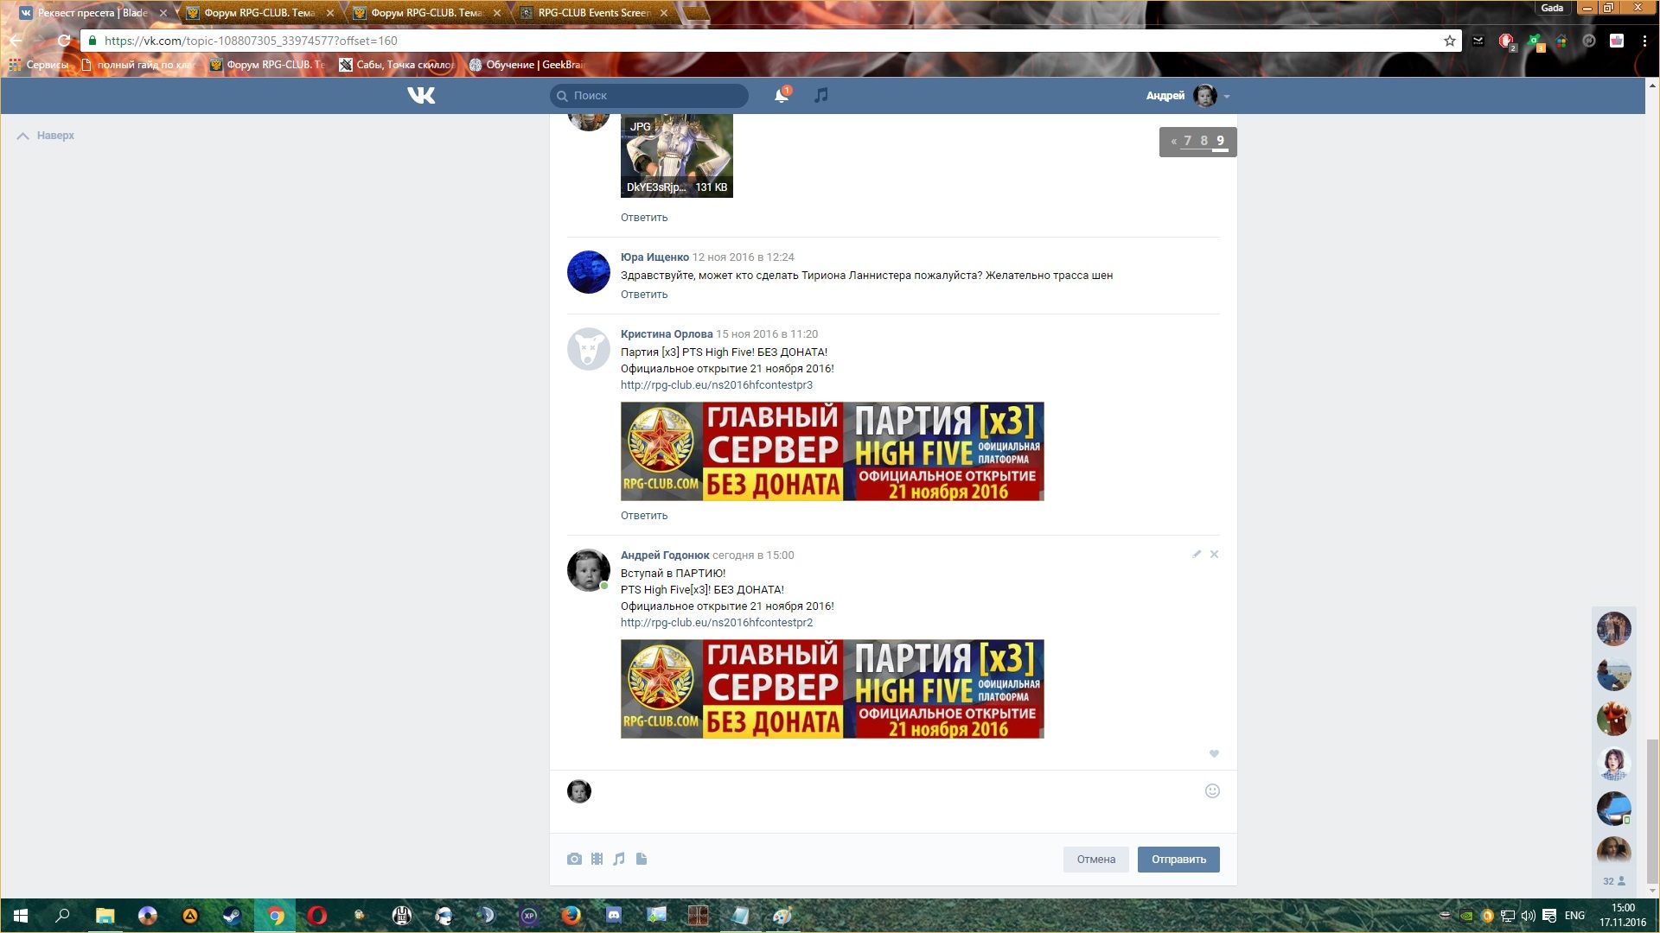The width and height of the screenshot is (1660, 933).
Task: Like Андрей Годонюк's post with the heart
Action: tap(1214, 753)
